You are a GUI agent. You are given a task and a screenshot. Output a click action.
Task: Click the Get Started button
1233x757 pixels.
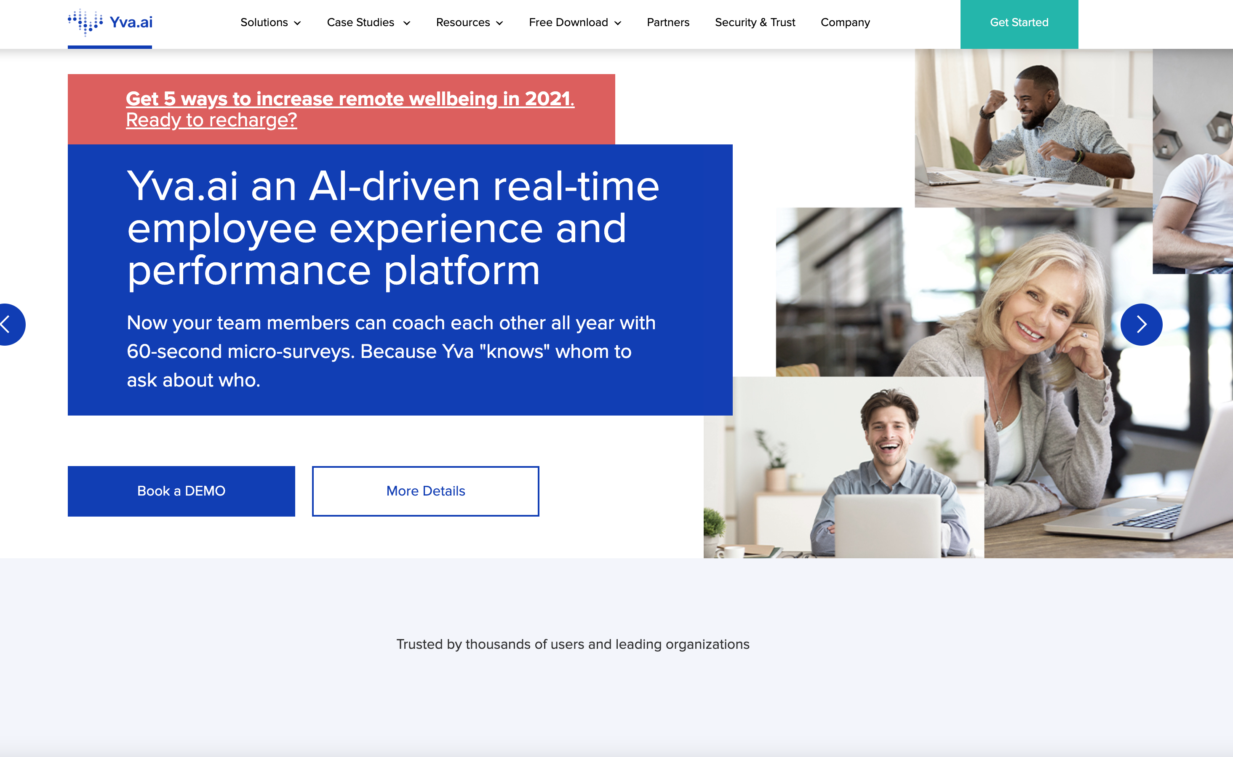tap(1019, 24)
